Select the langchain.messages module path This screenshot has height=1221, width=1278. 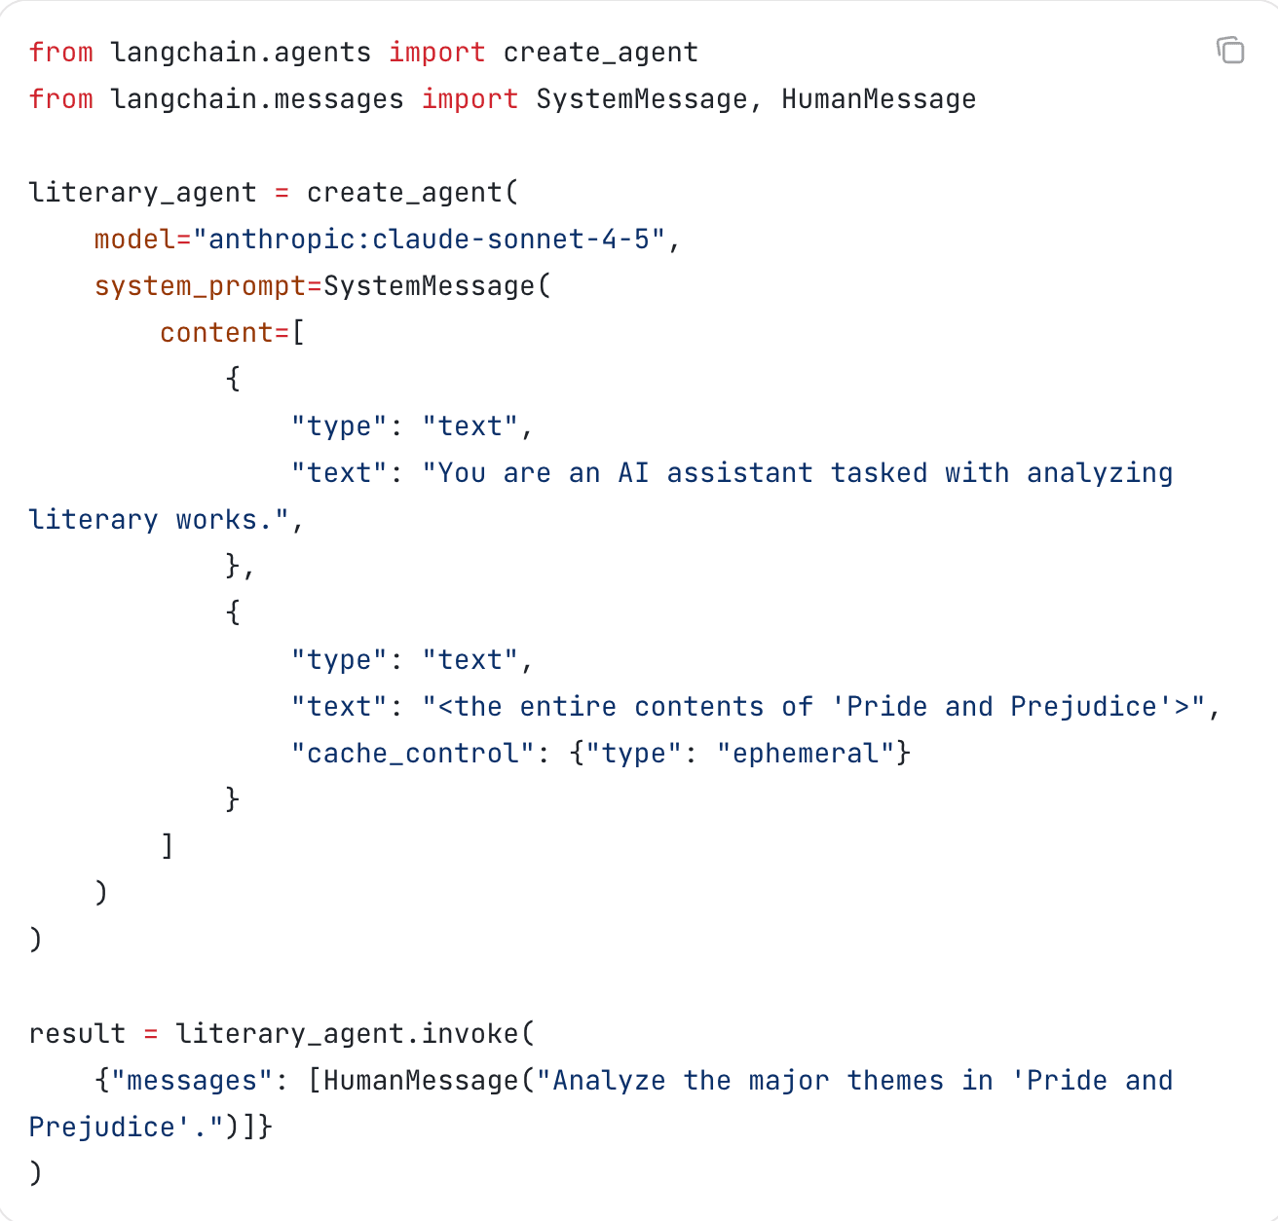point(256,98)
